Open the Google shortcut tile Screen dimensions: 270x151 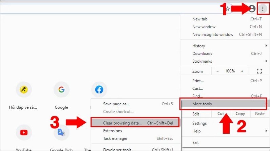coord(61,89)
